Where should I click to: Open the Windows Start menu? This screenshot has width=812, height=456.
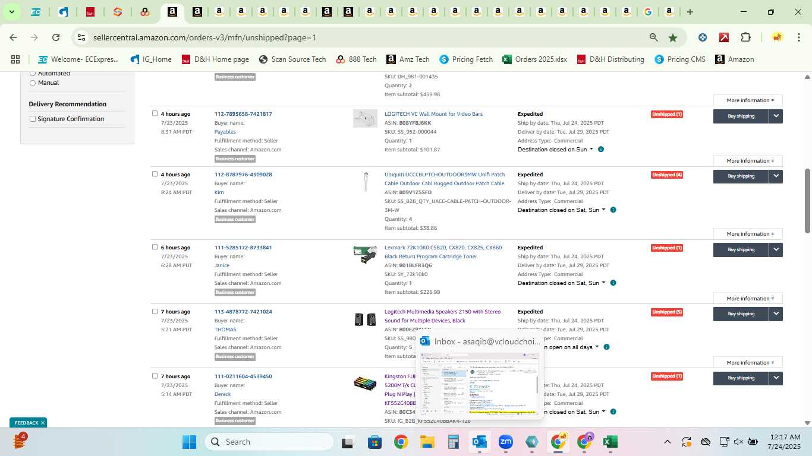tap(189, 442)
